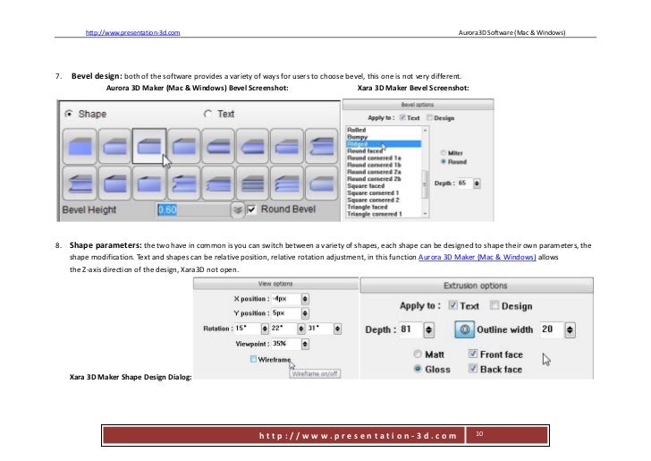The image size is (651, 461).
Task: Select the second bevel preset in top row
Action: (114, 146)
